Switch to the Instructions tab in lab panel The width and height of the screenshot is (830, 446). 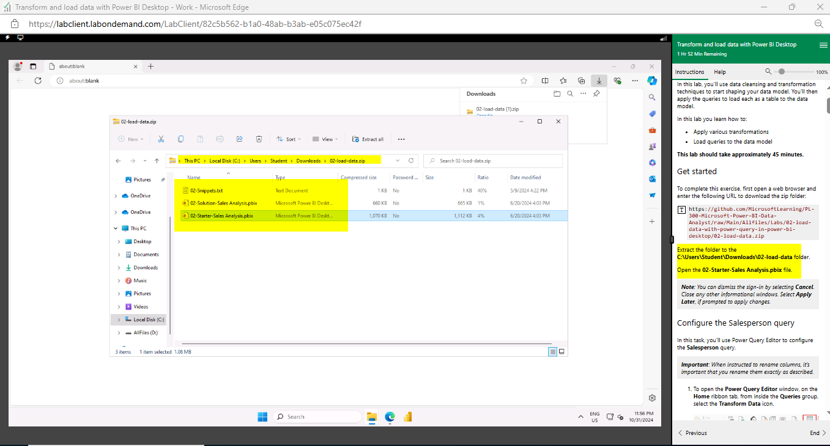pyautogui.click(x=689, y=72)
